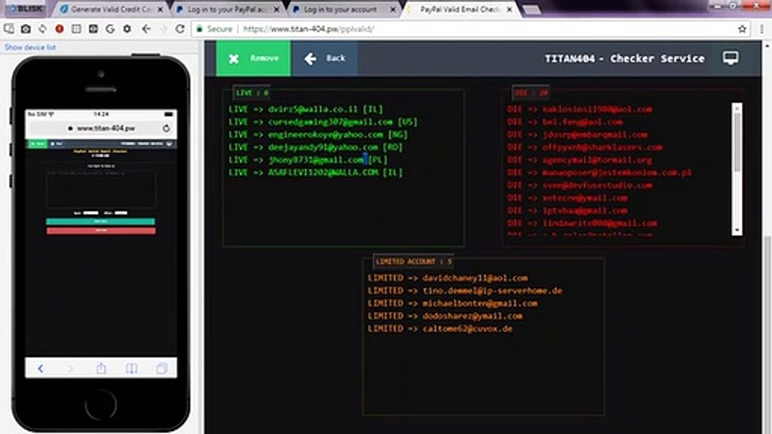The width and height of the screenshot is (772, 434).
Task: Open the developer tools icon
Action: point(93,29)
